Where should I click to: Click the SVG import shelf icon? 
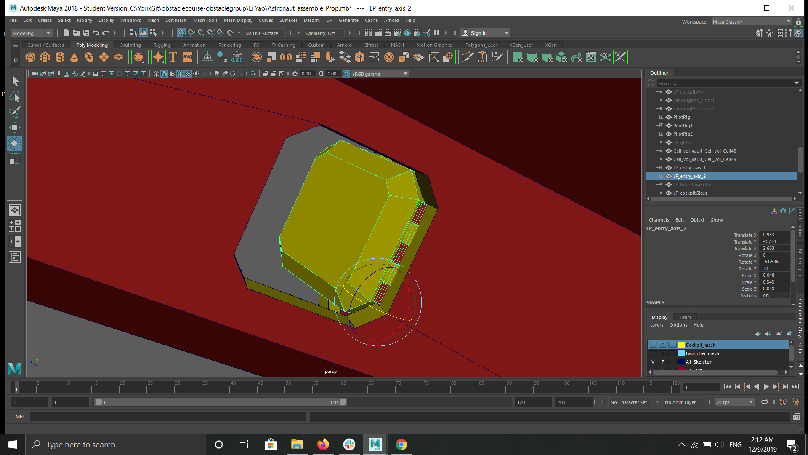point(188,57)
